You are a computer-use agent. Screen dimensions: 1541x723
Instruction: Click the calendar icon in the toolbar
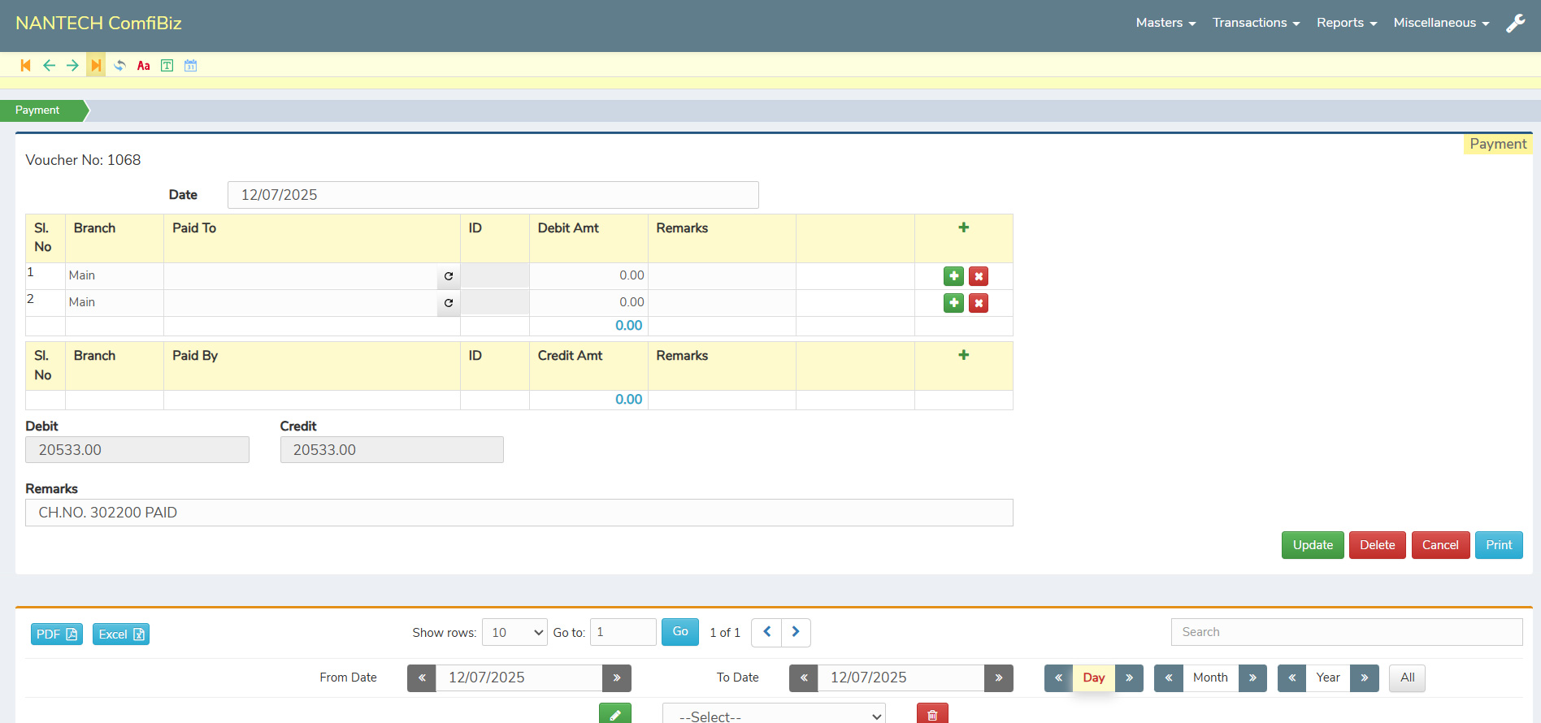(190, 66)
